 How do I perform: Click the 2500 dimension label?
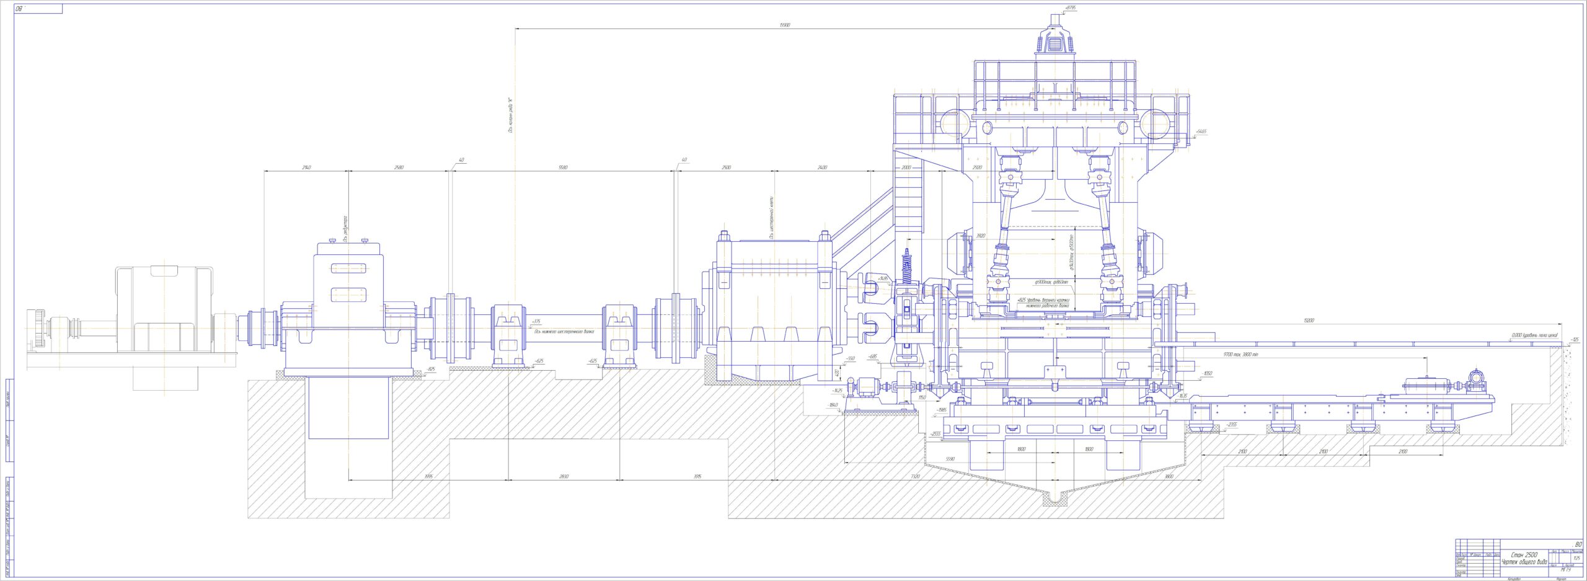(727, 167)
